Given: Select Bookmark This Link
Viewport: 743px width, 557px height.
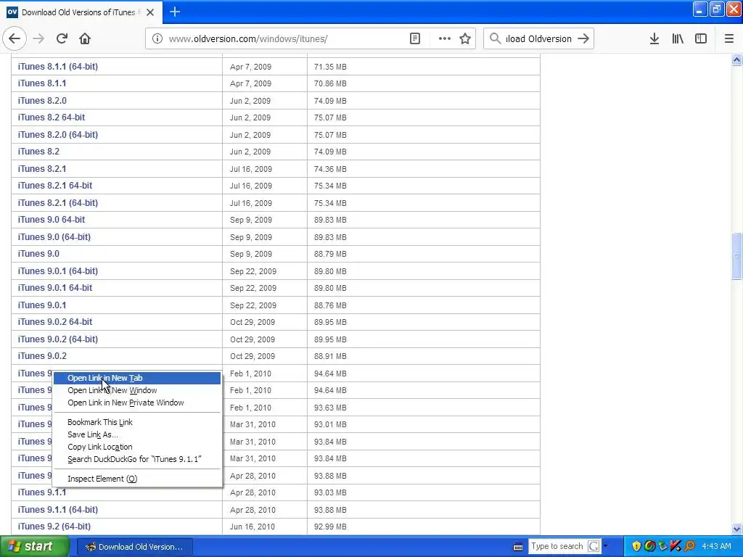Looking at the screenshot, I should pyautogui.click(x=137, y=422).
